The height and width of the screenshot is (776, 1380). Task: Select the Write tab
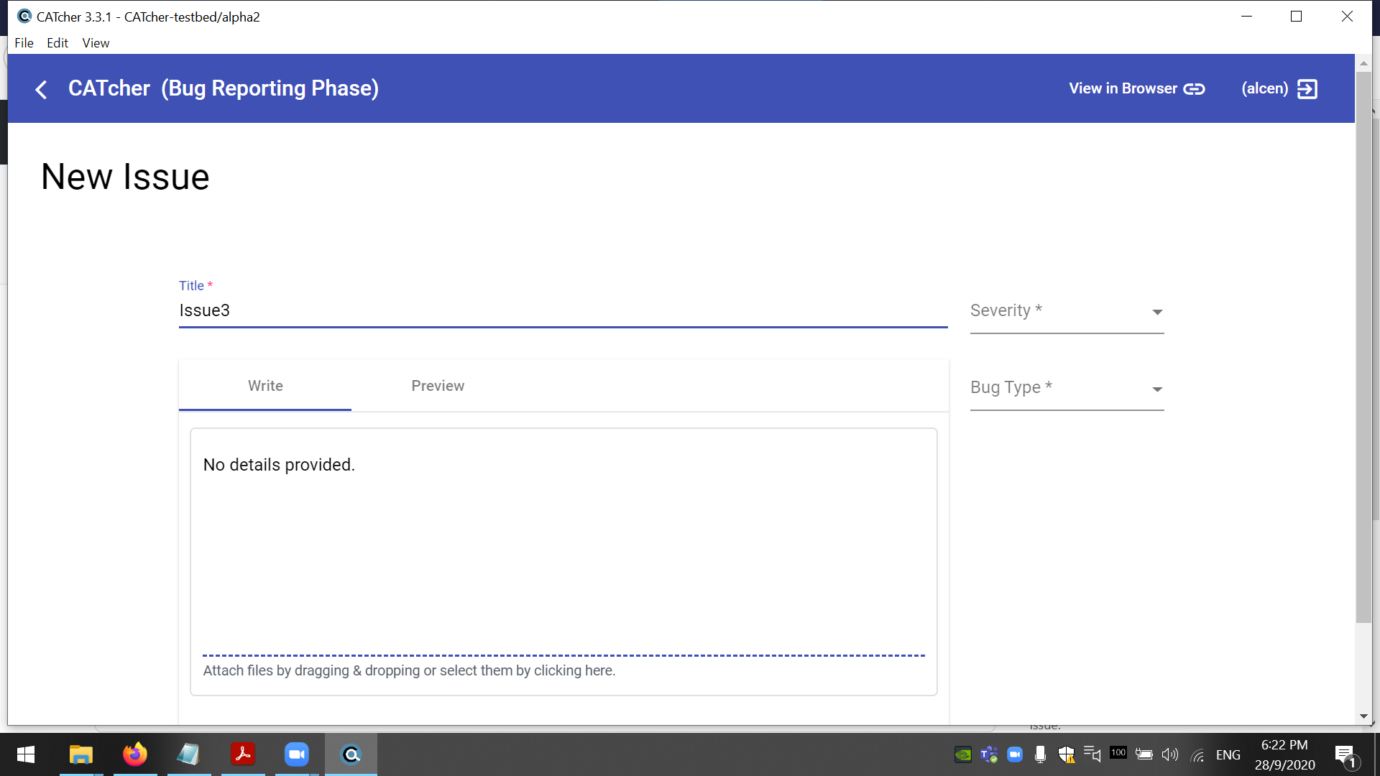pos(265,386)
